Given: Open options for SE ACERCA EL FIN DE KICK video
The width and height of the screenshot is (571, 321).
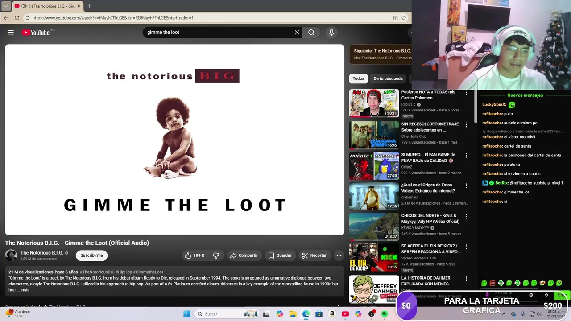Looking at the screenshot, I should click(466, 247).
